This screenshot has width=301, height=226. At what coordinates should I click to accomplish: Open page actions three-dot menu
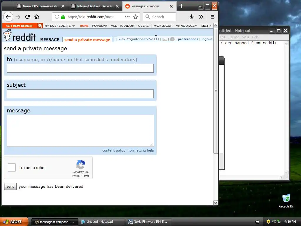(127, 17)
